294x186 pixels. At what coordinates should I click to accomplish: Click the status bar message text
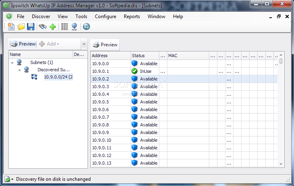tap(53, 179)
